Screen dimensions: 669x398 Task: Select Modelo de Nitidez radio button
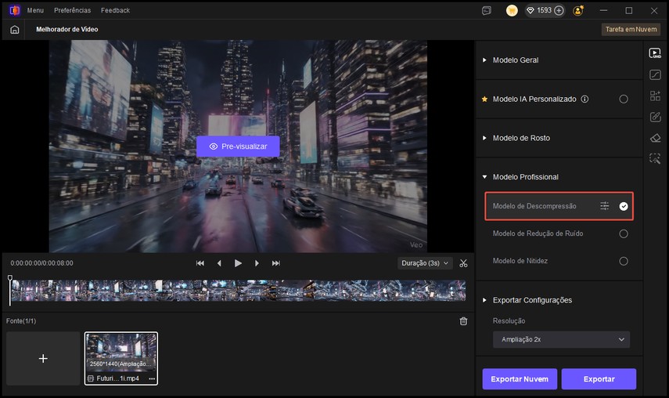624,261
